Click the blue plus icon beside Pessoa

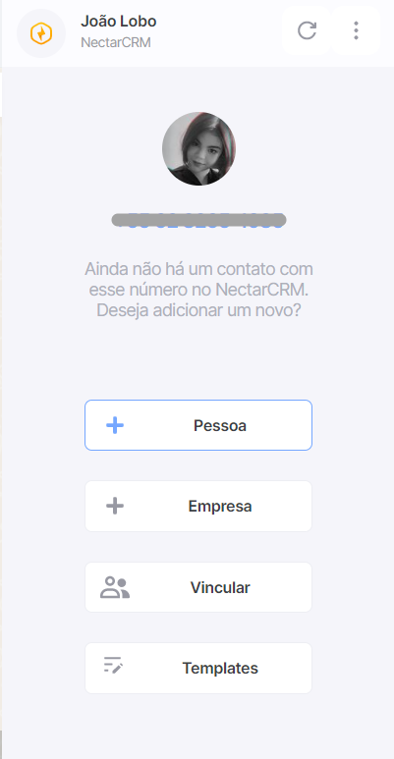pos(115,425)
